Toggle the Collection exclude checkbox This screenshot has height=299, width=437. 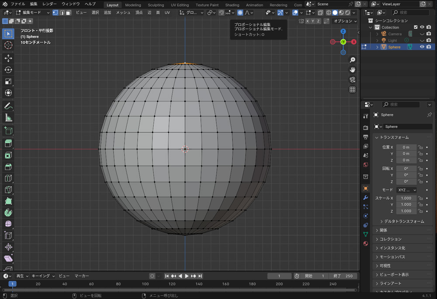[416, 27]
